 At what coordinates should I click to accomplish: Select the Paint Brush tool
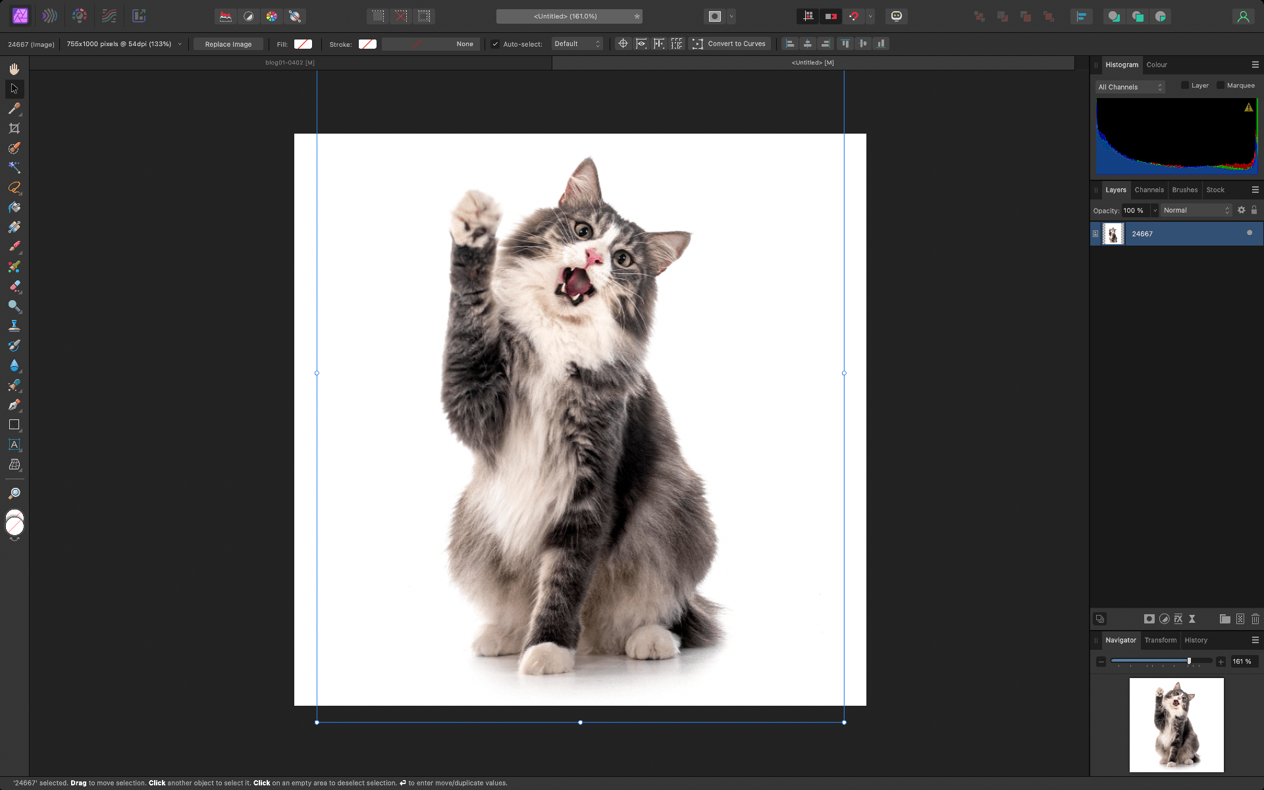pos(14,247)
